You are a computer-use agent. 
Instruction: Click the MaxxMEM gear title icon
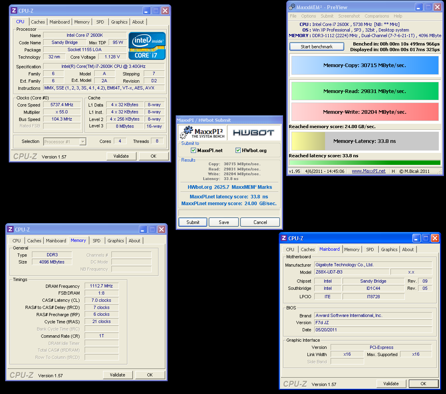[x=292, y=7]
